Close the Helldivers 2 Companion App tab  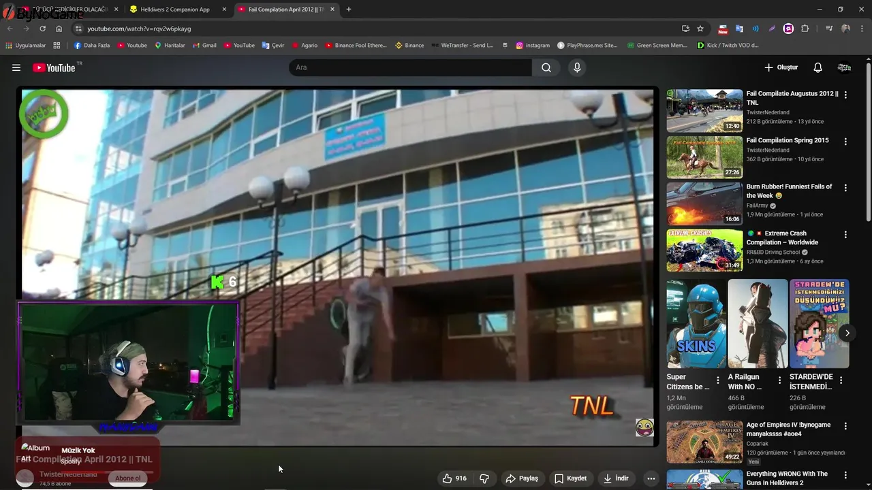click(x=224, y=10)
